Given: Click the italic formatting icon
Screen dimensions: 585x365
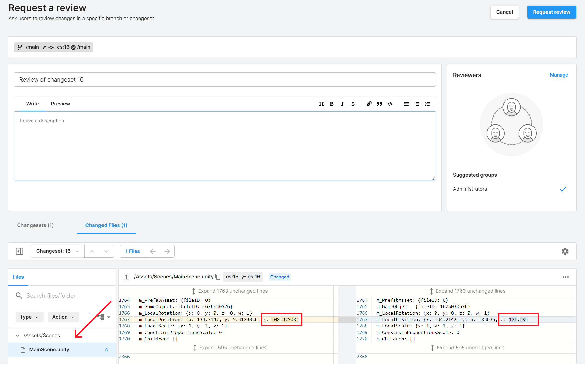Looking at the screenshot, I should 342,104.
